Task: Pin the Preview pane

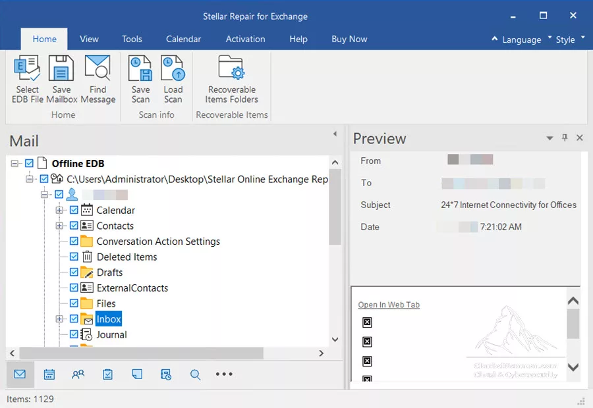Action: coord(565,138)
